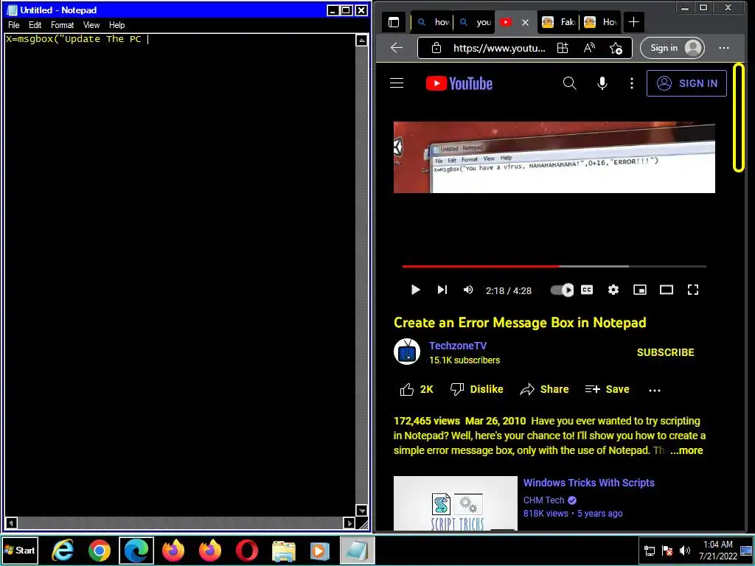Switch to the 'you' search tab
The width and height of the screenshot is (755, 566).
pos(475,22)
